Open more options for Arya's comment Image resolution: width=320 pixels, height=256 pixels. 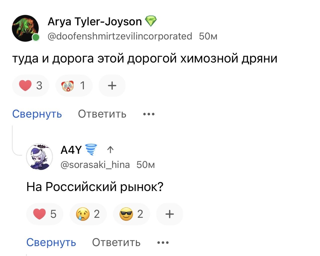click(149, 114)
